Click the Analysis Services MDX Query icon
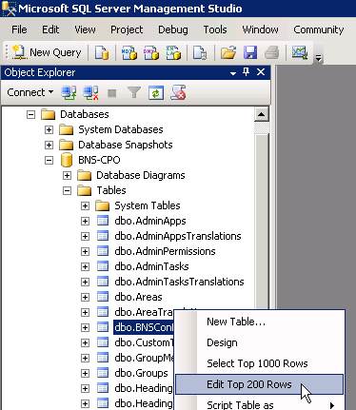Viewport: 356px width, 410px height. coord(129,52)
